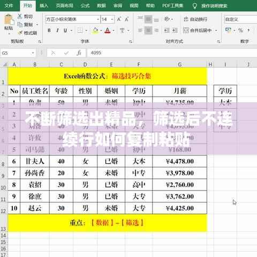Click the Cut scissors icon
257x257 pixels.
[x=20, y=16]
